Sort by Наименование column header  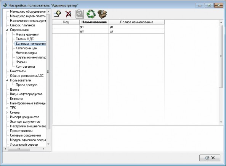click(x=94, y=22)
